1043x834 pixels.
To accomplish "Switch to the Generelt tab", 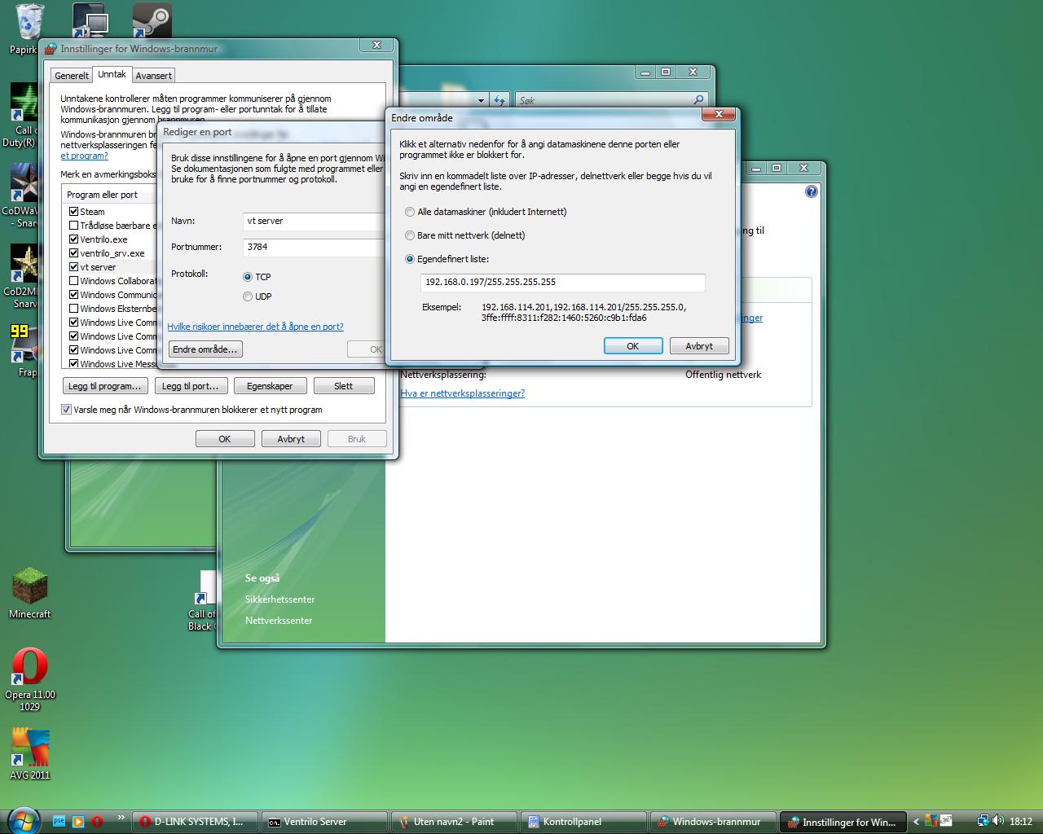I will coord(72,76).
